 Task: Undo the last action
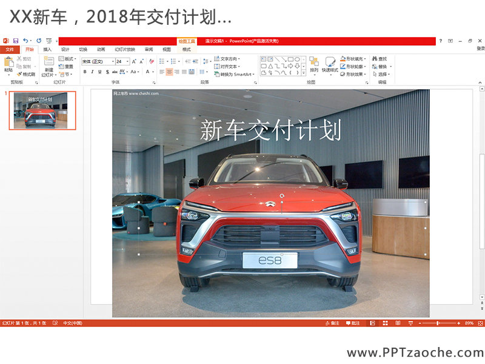coord(25,41)
